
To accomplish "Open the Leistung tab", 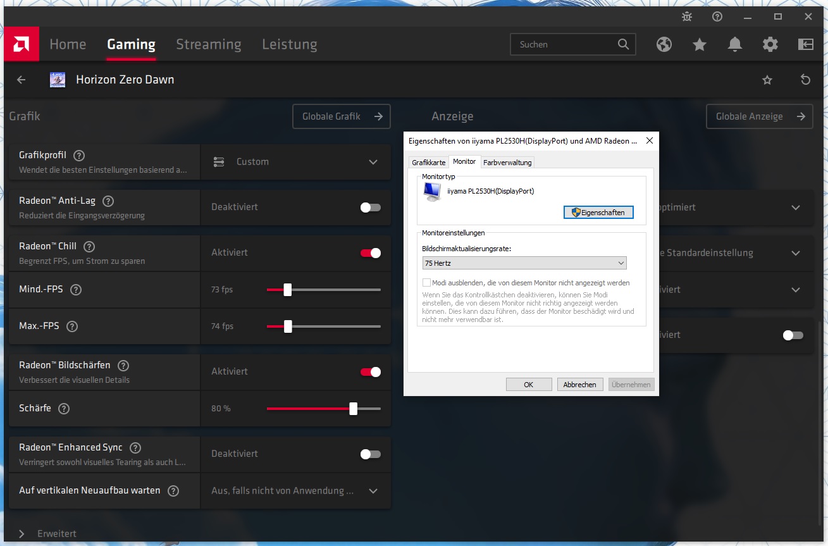I will [290, 44].
